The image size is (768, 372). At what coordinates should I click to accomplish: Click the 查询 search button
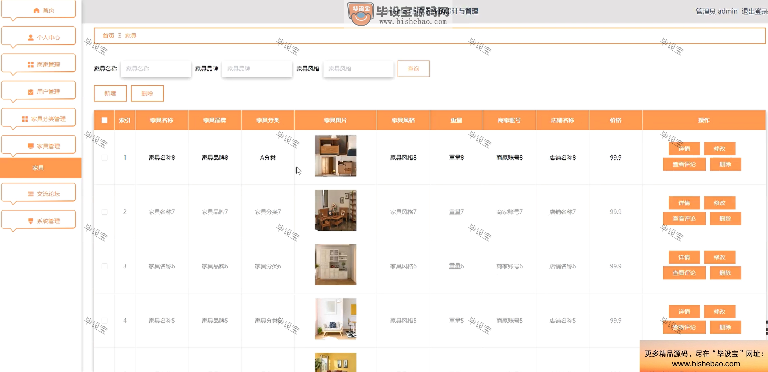414,69
